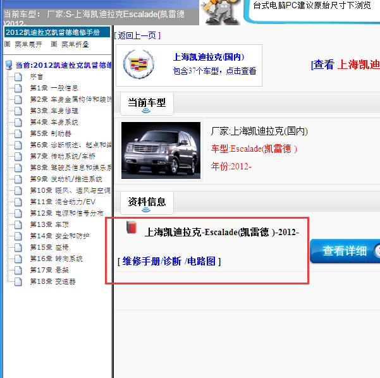Select the 当前车型 tab header
The height and width of the screenshot is (378, 380).
(x=147, y=104)
